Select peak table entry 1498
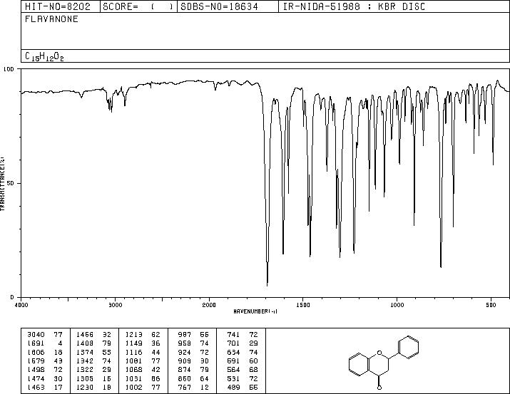This screenshot has width=510, height=394. pos(44,370)
